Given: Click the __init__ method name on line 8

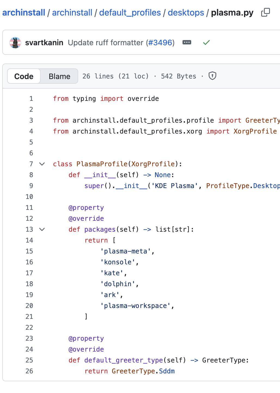Looking at the screenshot, I should pyautogui.click(x=100, y=175).
